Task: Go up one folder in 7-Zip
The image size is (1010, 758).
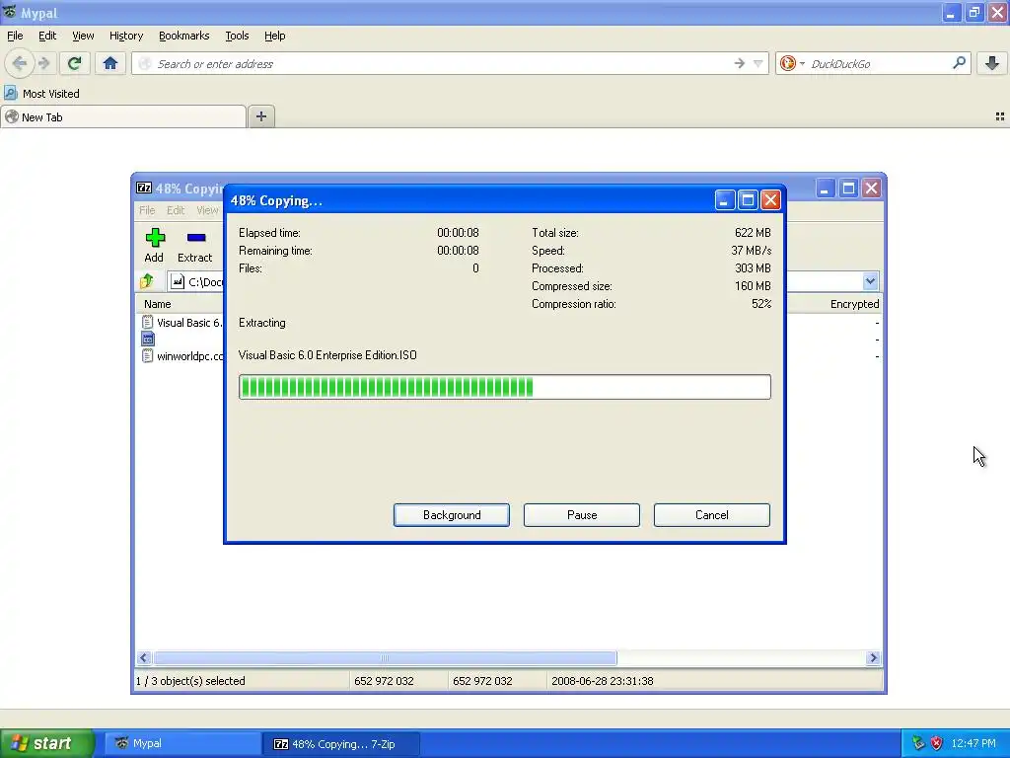Action: [147, 281]
